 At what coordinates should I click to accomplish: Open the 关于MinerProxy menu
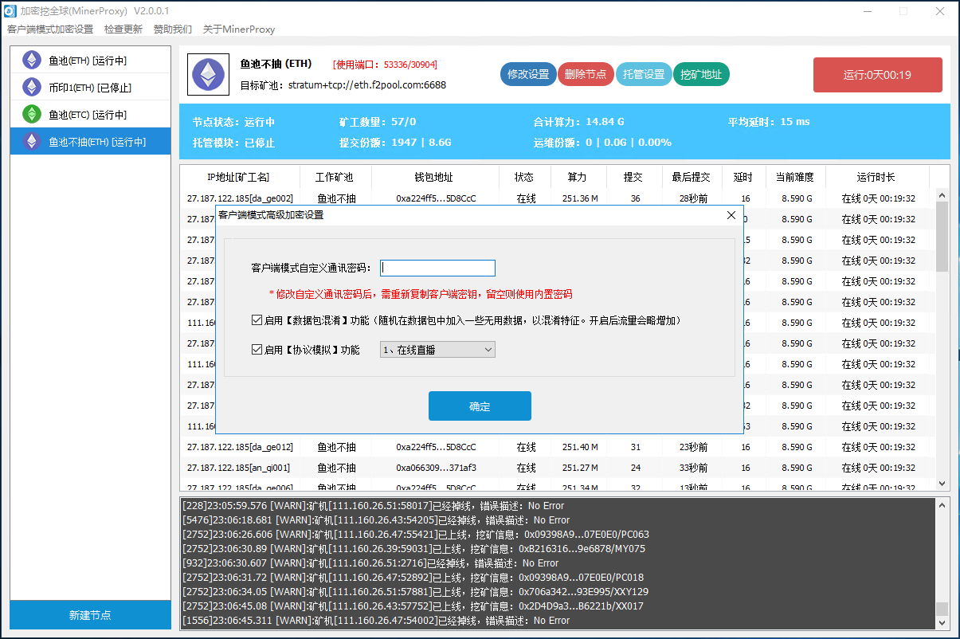239,29
